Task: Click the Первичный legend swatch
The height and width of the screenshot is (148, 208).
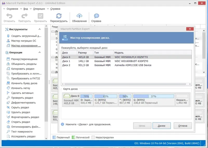Action: 54,137
